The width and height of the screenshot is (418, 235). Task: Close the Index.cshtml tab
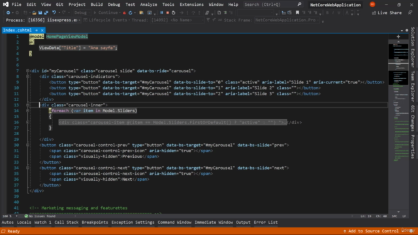(x=42, y=30)
